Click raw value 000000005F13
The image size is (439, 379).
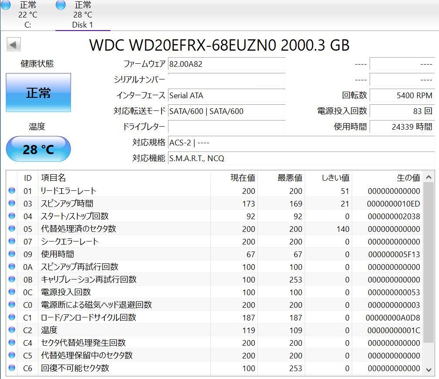[x=394, y=255]
